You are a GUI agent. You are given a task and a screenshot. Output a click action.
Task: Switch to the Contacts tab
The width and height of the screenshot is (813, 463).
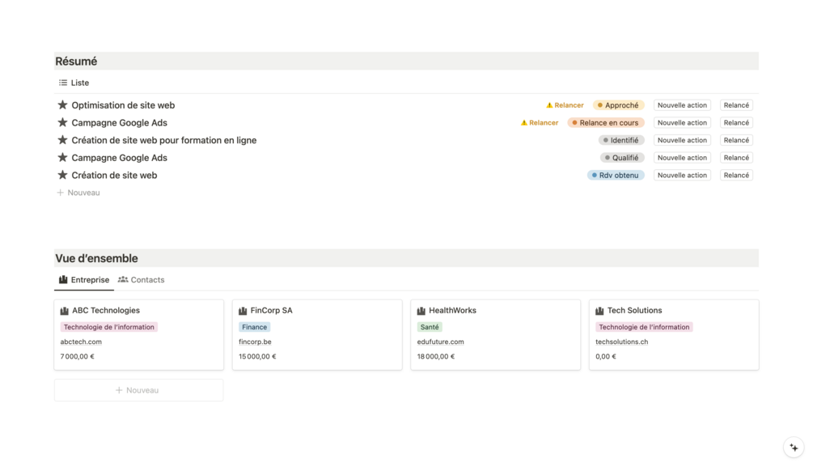pos(142,280)
